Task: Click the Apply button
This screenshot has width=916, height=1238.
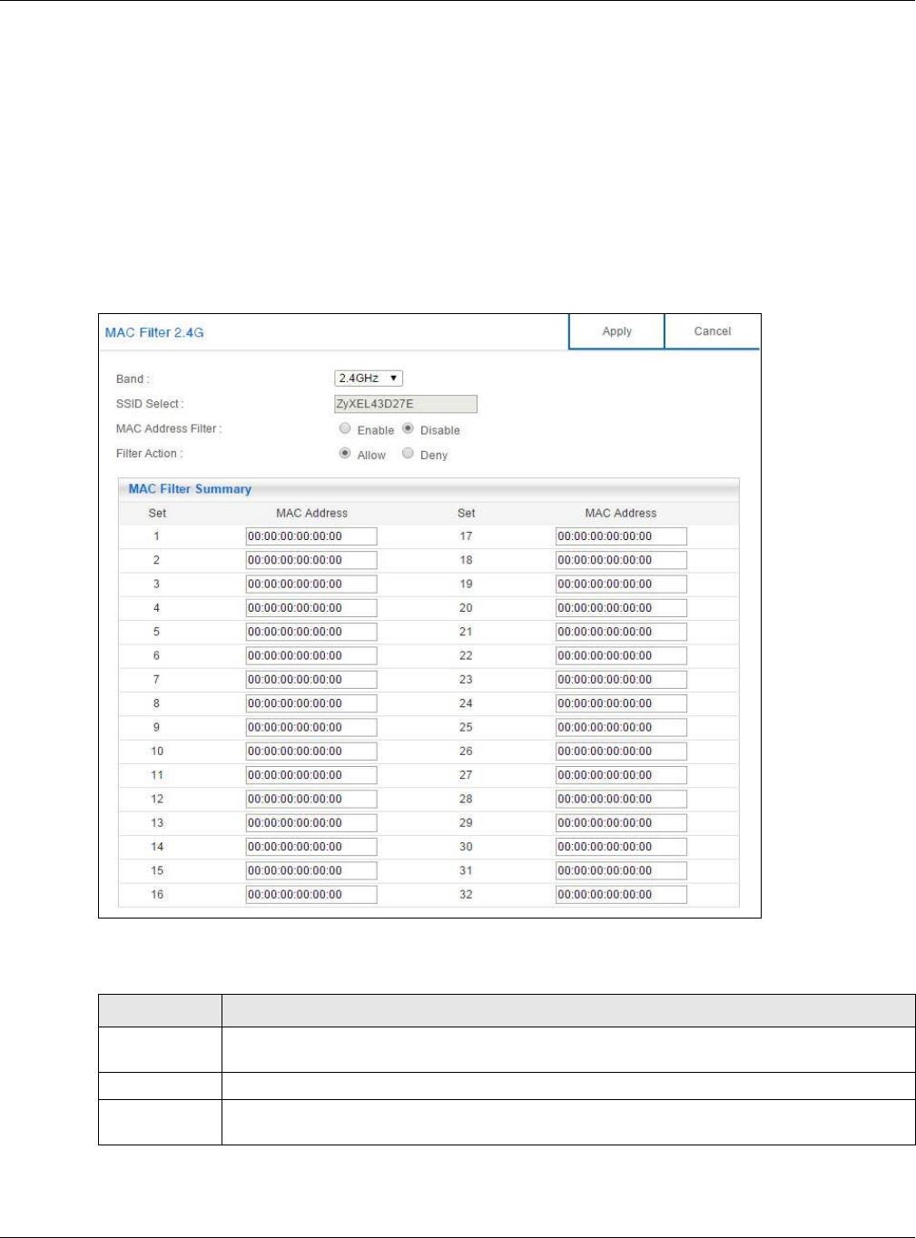Action: [616, 331]
